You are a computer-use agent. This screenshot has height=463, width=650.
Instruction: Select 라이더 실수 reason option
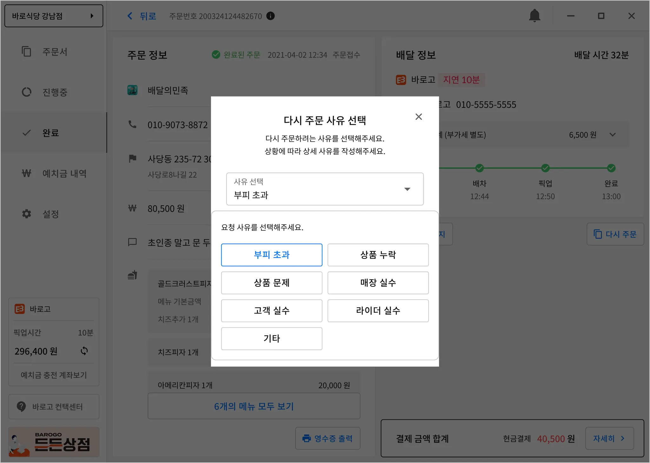(378, 310)
